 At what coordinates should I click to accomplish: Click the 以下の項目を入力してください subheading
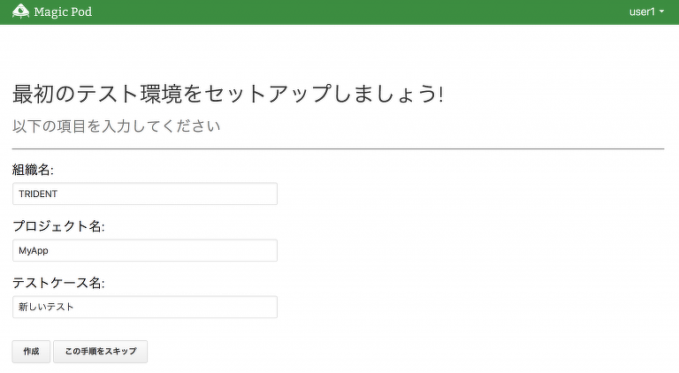(116, 126)
